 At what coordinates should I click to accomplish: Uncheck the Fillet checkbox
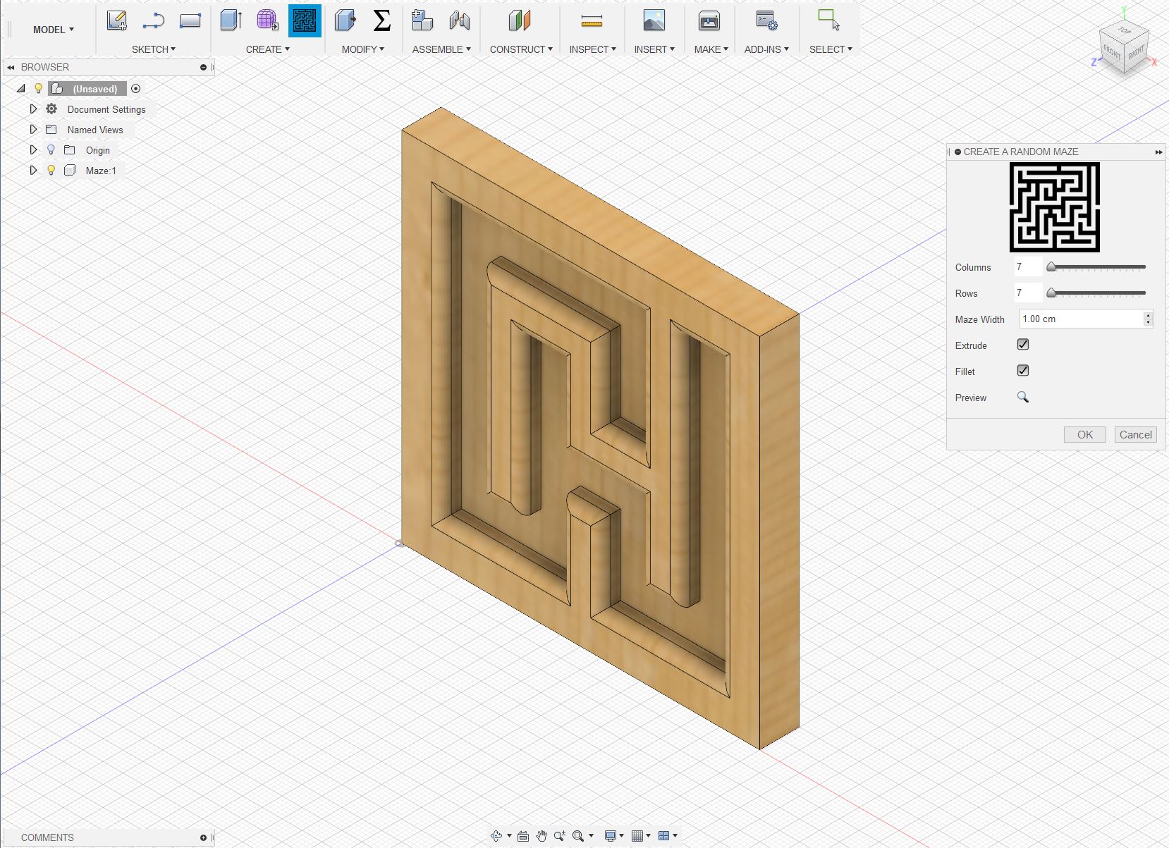pos(1023,371)
